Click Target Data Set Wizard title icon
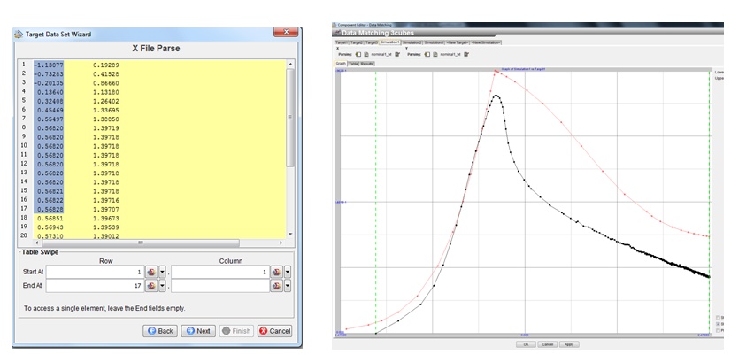 click(x=19, y=35)
